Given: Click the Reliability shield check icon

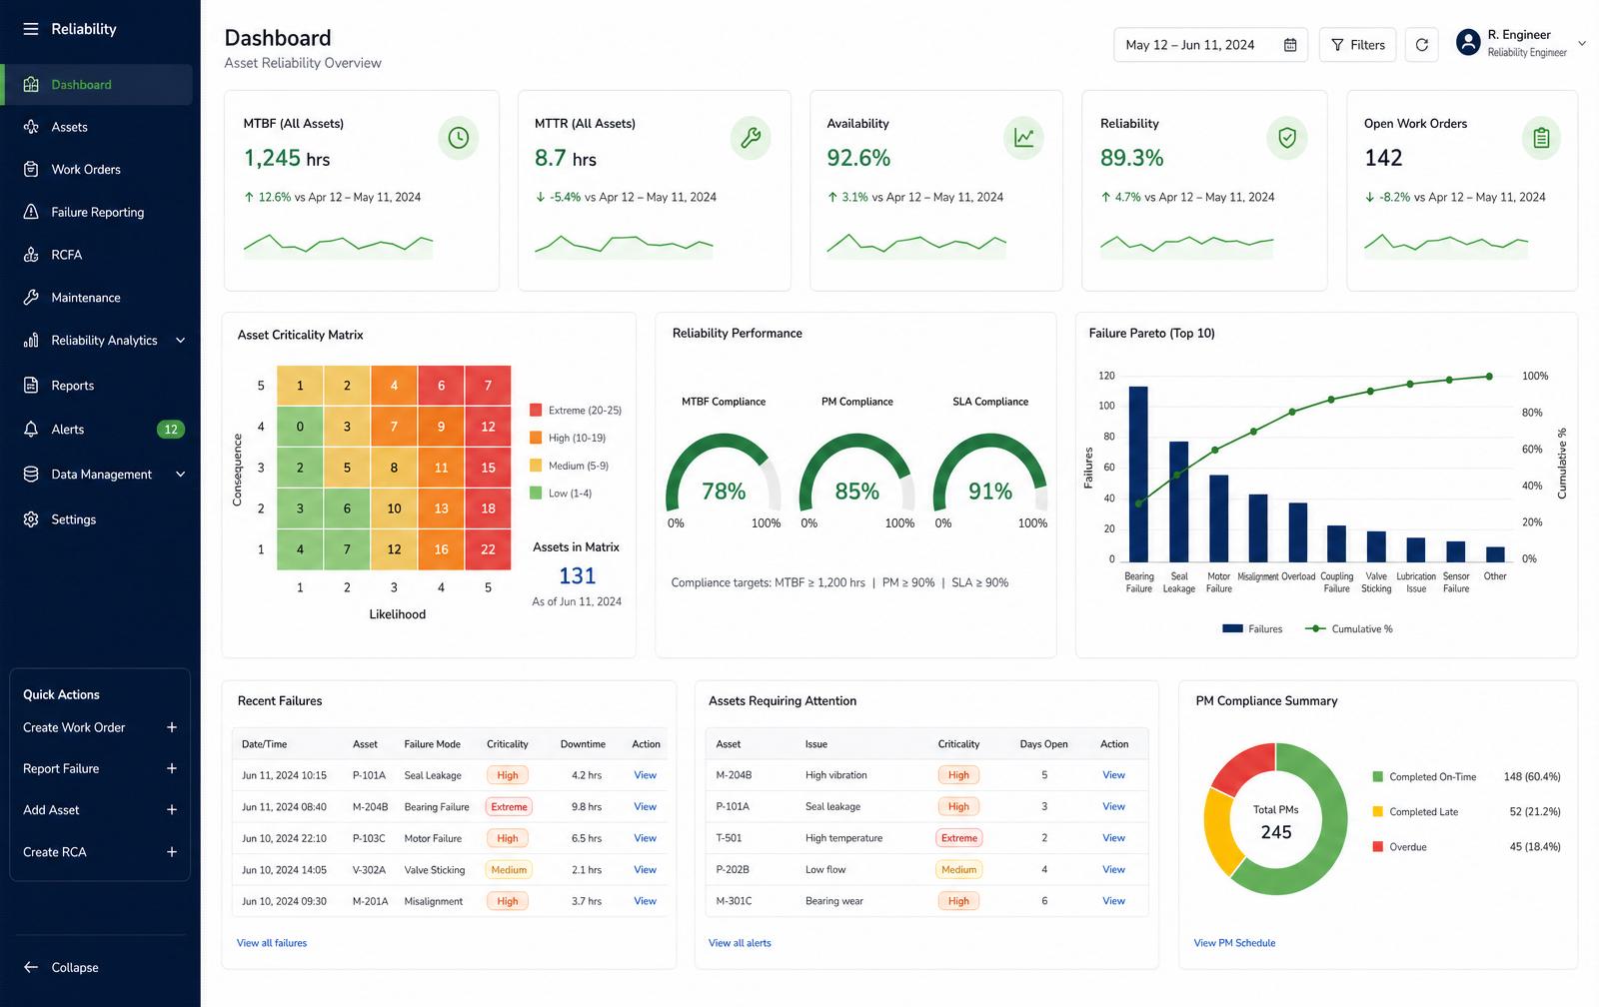Looking at the screenshot, I should (1287, 138).
